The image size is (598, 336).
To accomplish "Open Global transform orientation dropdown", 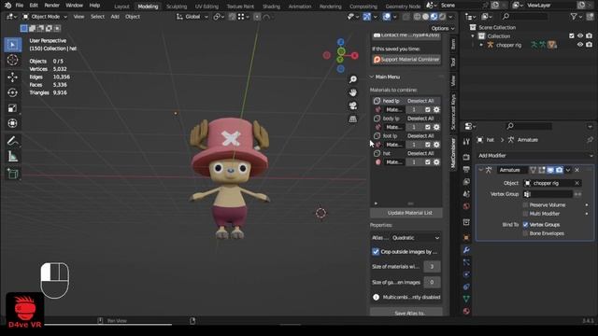I will (x=192, y=17).
